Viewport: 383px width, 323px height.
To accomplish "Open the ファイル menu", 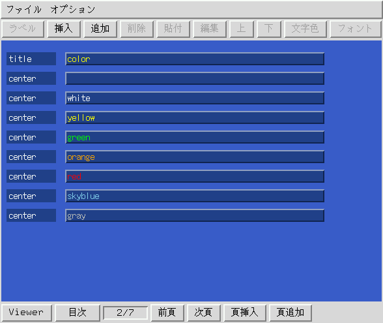I will pyautogui.click(x=24, y=10).
